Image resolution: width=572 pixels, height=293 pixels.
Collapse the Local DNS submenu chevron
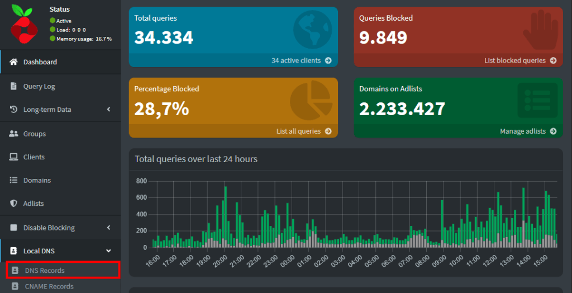point(109,251)
